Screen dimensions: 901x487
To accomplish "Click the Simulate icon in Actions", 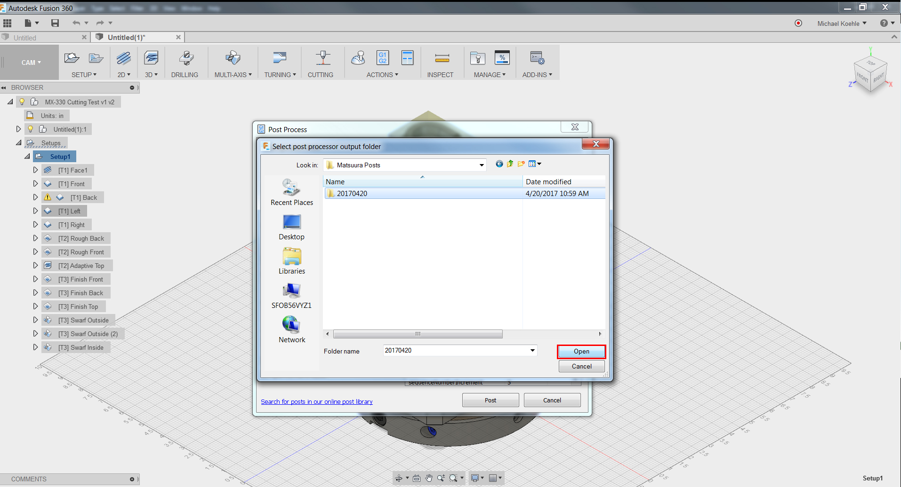I will point(358,58).
